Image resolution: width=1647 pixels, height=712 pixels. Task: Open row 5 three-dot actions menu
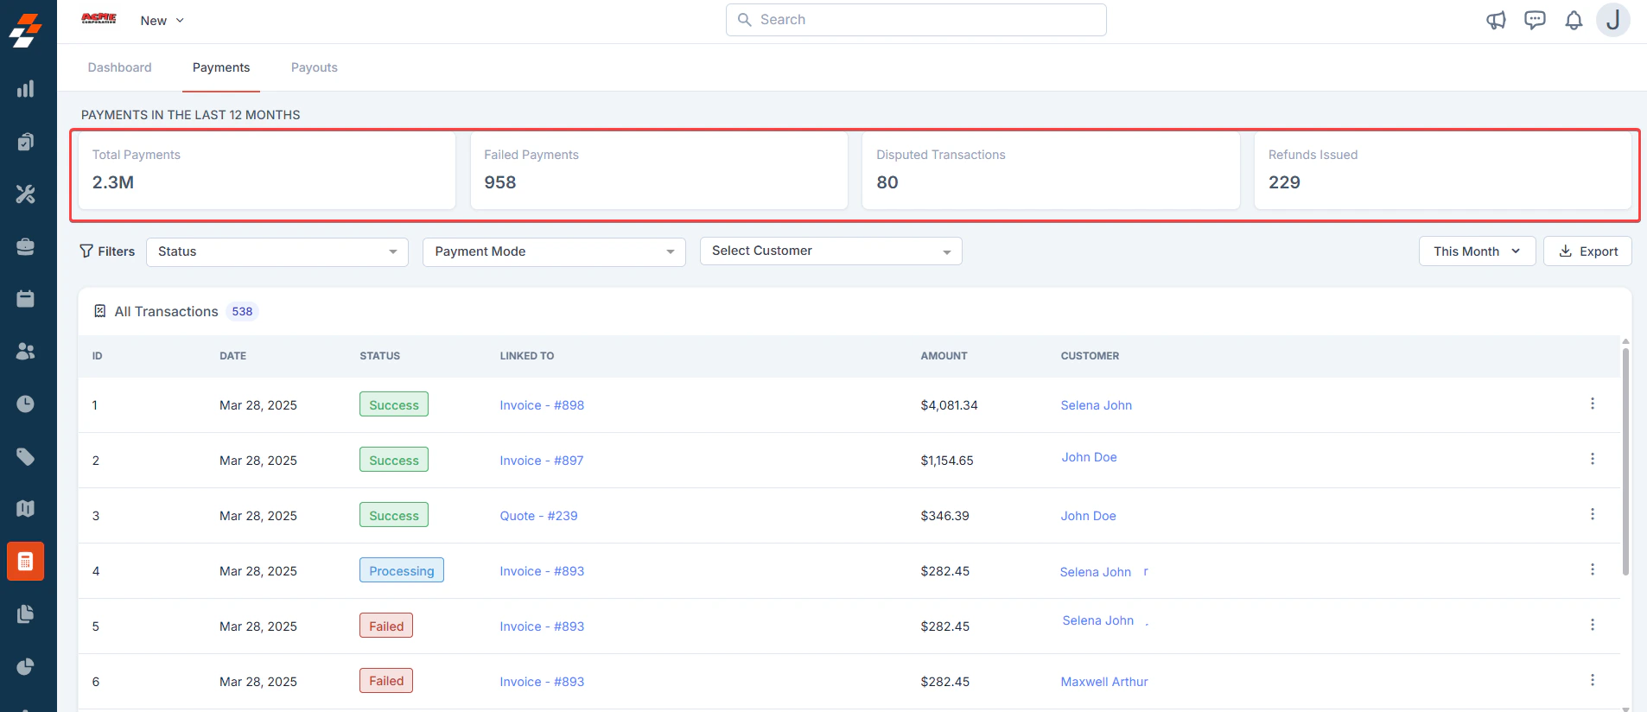pyautogui.click(x=1592, y=625)
